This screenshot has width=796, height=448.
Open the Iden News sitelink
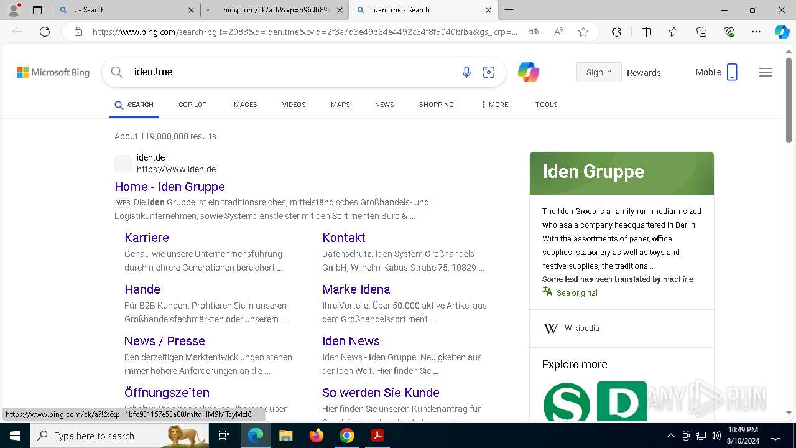click(351, 341)
